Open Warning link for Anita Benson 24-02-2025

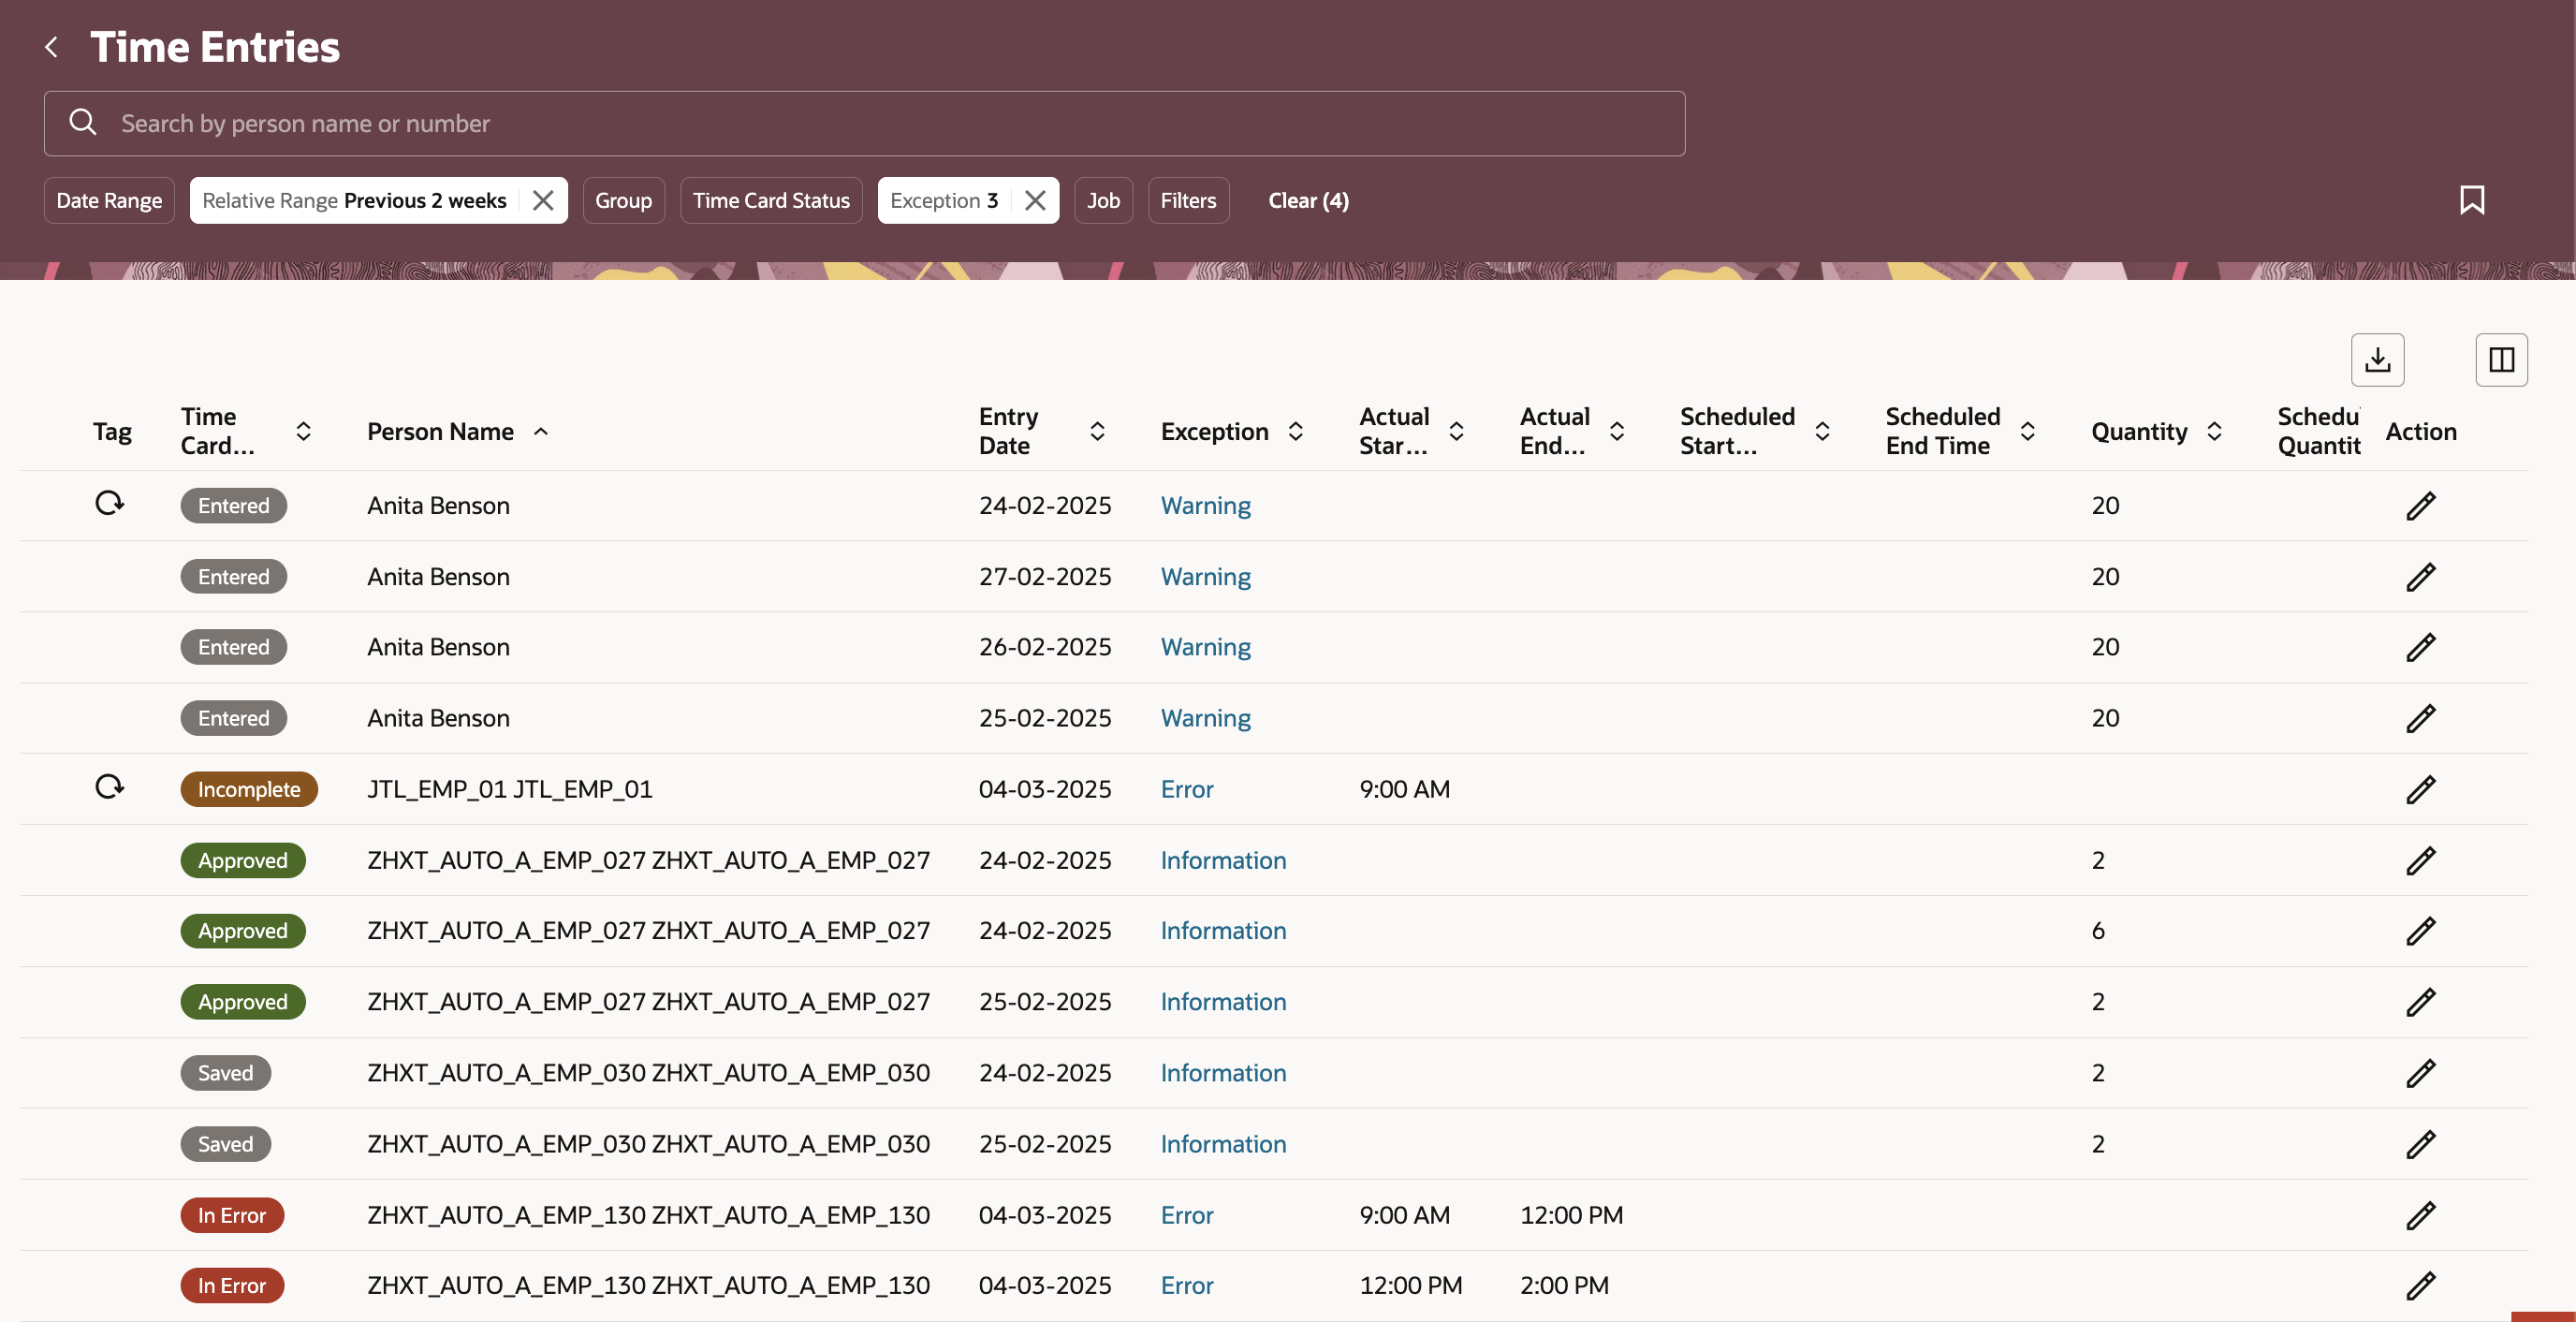click(1205, 506)
